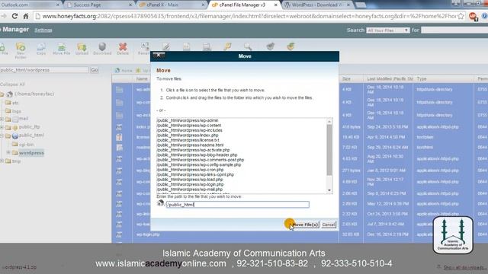Open the Code Editor toolbar icon
The image size is (488, 274).
(186, 46)
